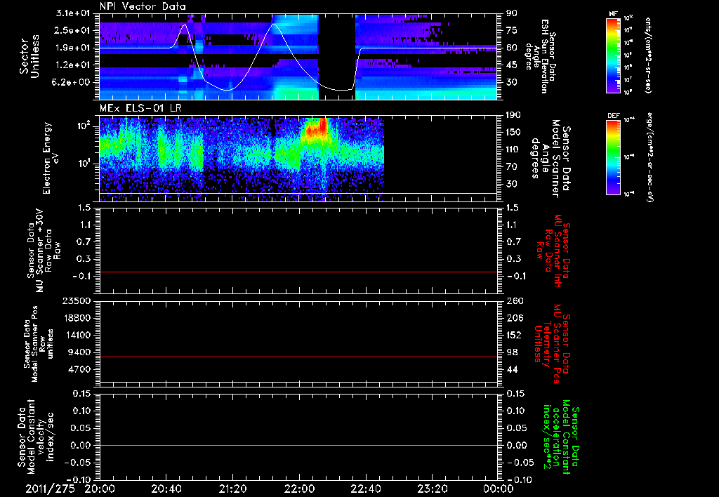This screenshot has height=497, width=719.
Task: Click the red line in Scanner Pos plot
Action: [x=298, y=357]
